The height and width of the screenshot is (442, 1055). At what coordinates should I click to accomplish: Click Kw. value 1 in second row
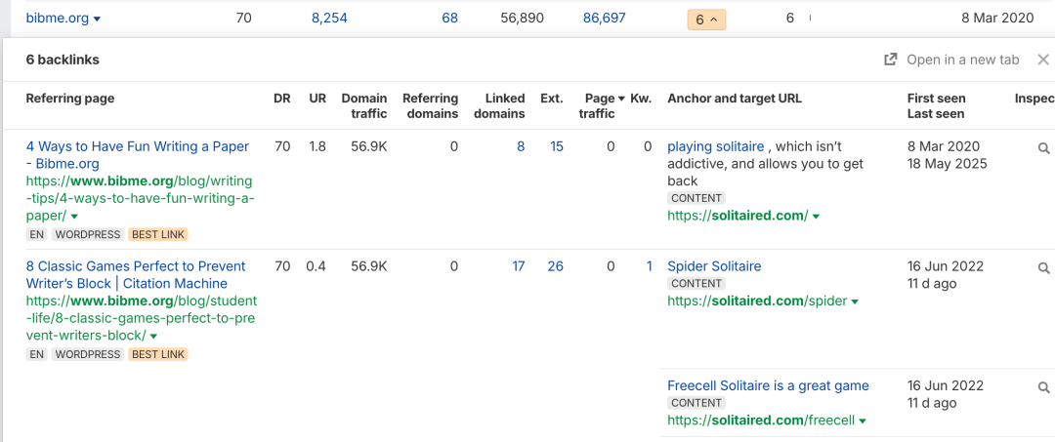point(650,266)
